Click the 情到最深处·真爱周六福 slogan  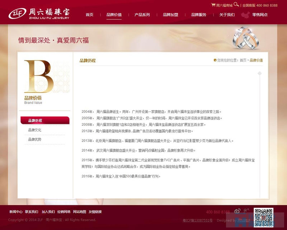coord(53,40)
